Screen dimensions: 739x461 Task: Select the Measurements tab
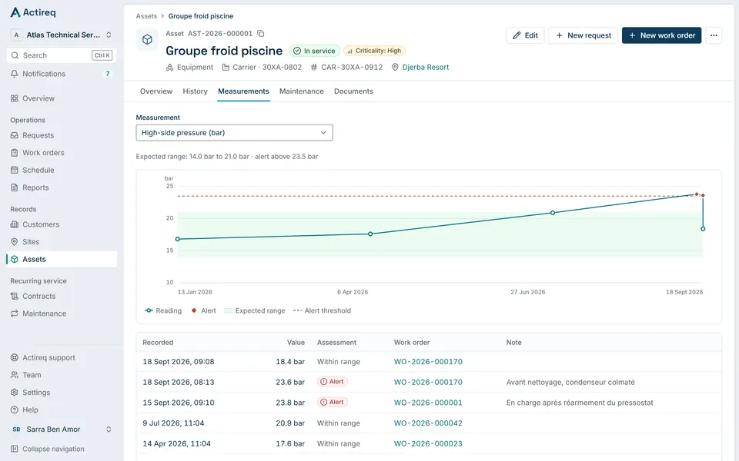(x=243, y=91)
